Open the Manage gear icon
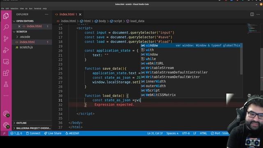Screen dimensions: 263x148 click(x=6, y=125)
